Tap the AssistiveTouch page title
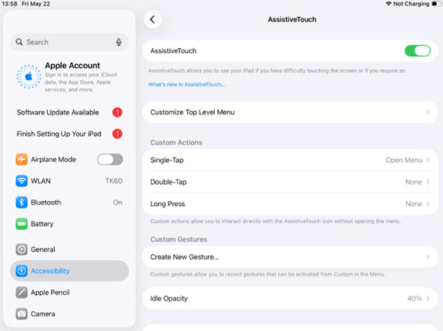 [x=292, y=19]
